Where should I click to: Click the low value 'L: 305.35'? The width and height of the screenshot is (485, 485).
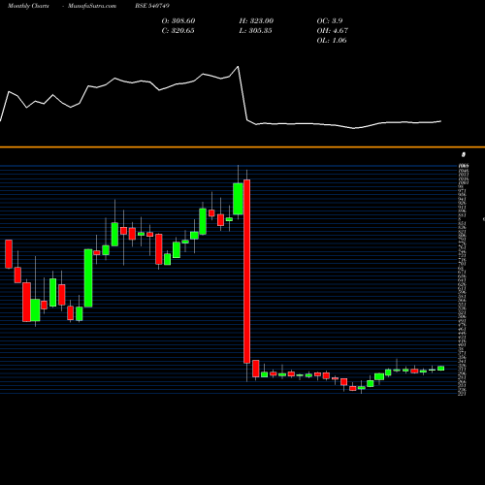tap(256, 31)
